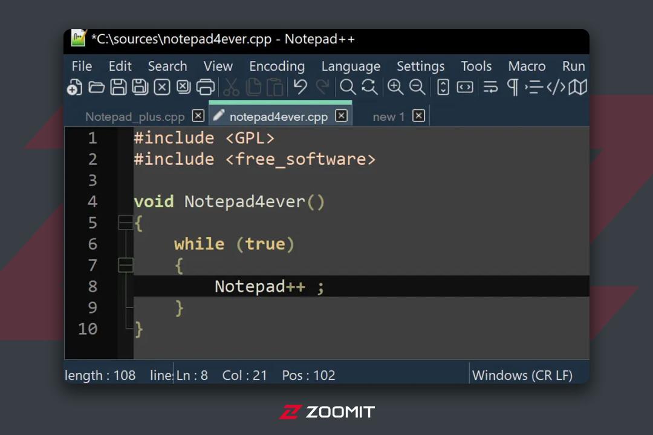Open the Tools menu
Viewport: 653px width, 435px height.
pos(476,66)
